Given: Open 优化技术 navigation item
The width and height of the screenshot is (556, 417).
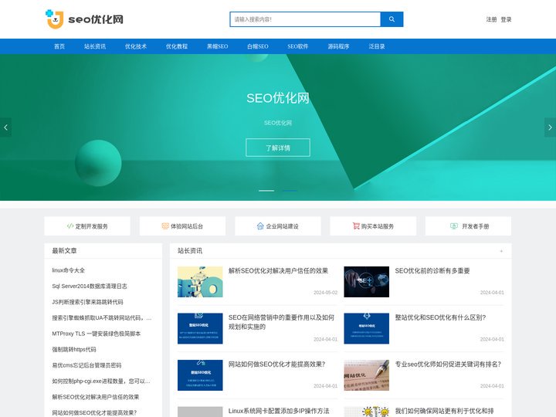Looking at the screenshot, I should 135,46.
